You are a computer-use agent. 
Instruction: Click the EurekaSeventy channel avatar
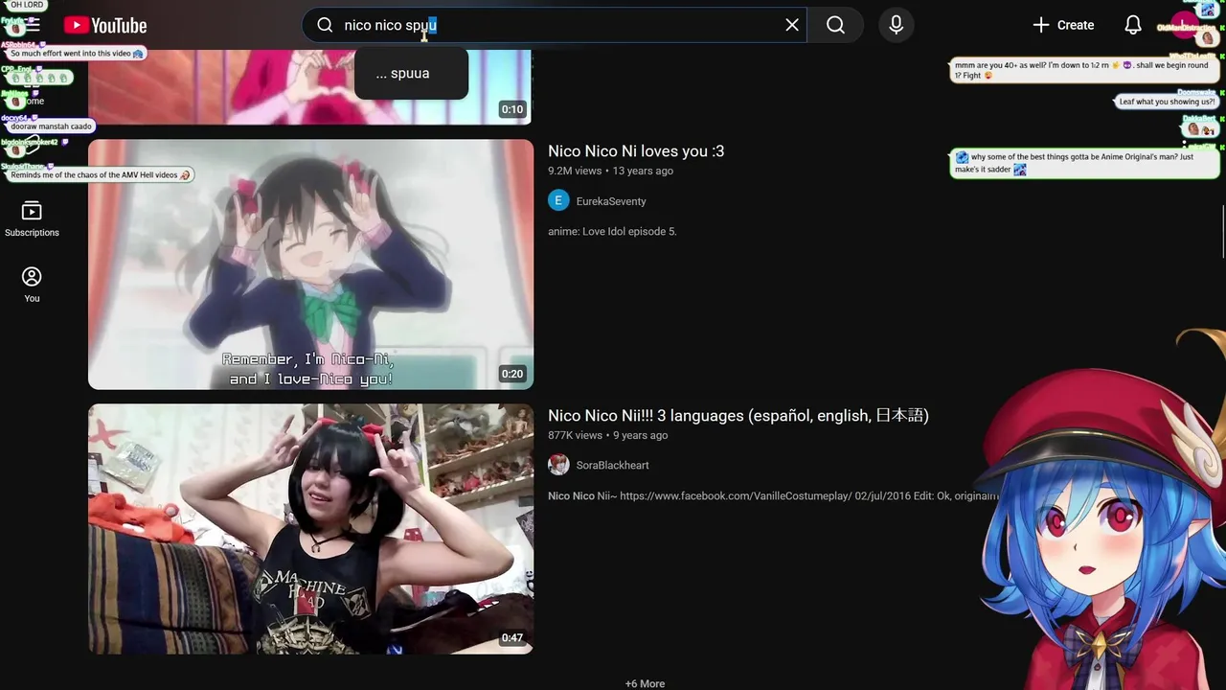coord(558,200)
